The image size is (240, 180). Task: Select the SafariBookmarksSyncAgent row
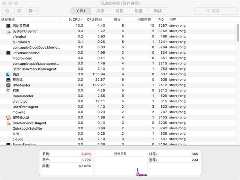[x=118, y=69]
